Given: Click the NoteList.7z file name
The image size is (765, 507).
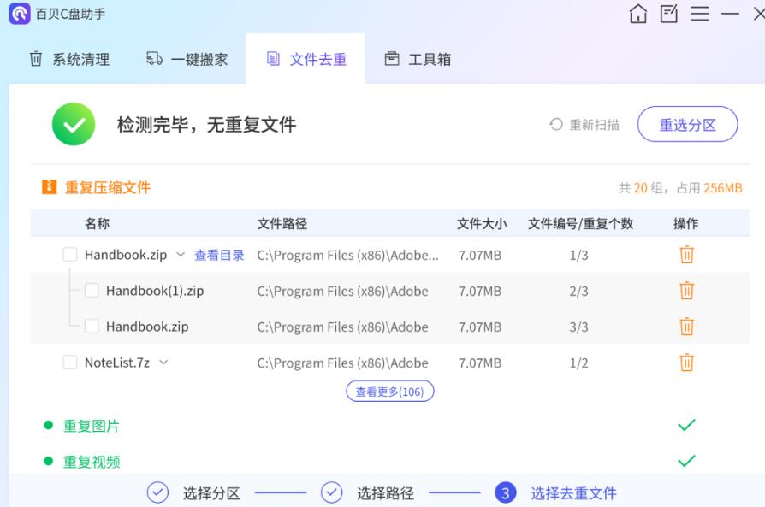Looking at the screenshot, I should (x=117, y=363).
